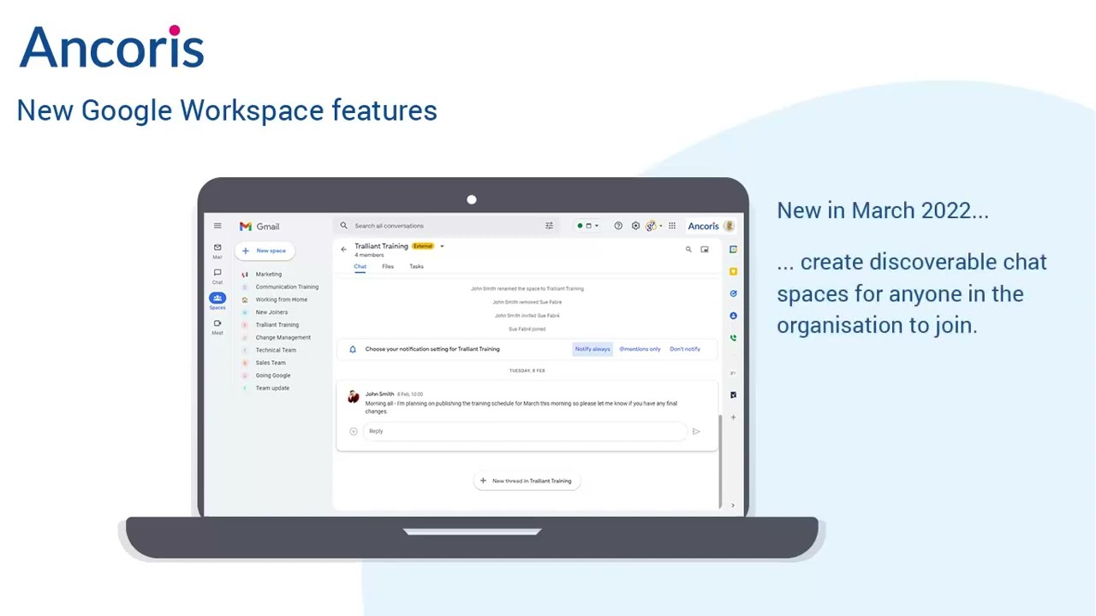The width and height of the screenshot is (1096, 616).
Task: Click the 'Sue Fabré joined' system message
Action: coord(527,329)
